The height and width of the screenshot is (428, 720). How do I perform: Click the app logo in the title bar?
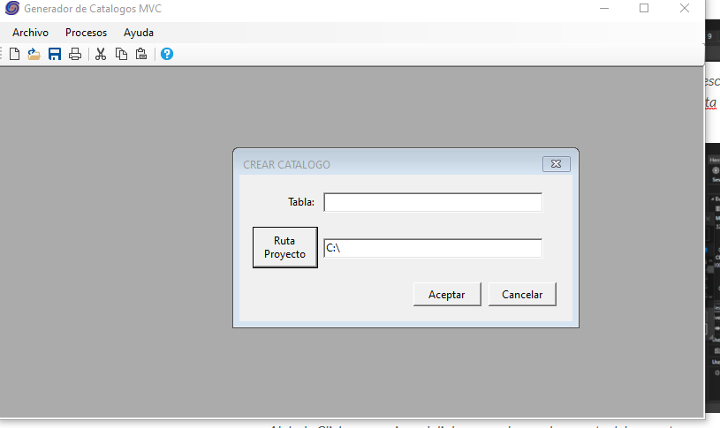coord(12,9)
